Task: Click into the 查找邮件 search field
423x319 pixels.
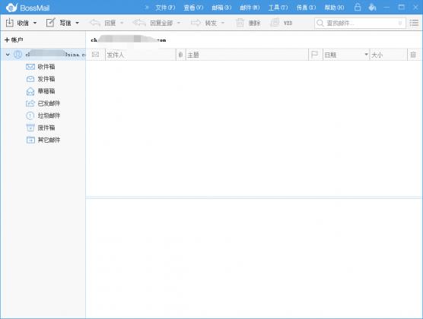Action: click(360, 24)
